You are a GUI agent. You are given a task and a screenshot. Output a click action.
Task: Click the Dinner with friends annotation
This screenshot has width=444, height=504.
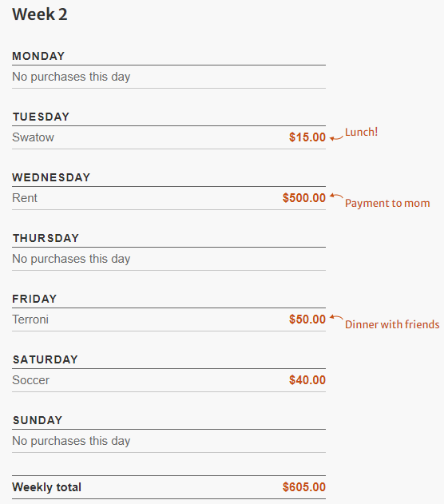pyautogui.click(x=392, y=324)
